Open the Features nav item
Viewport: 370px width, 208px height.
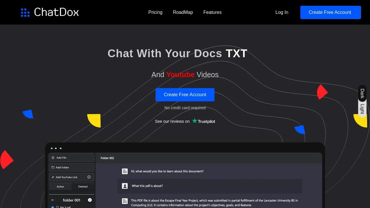tap(212, 12)
